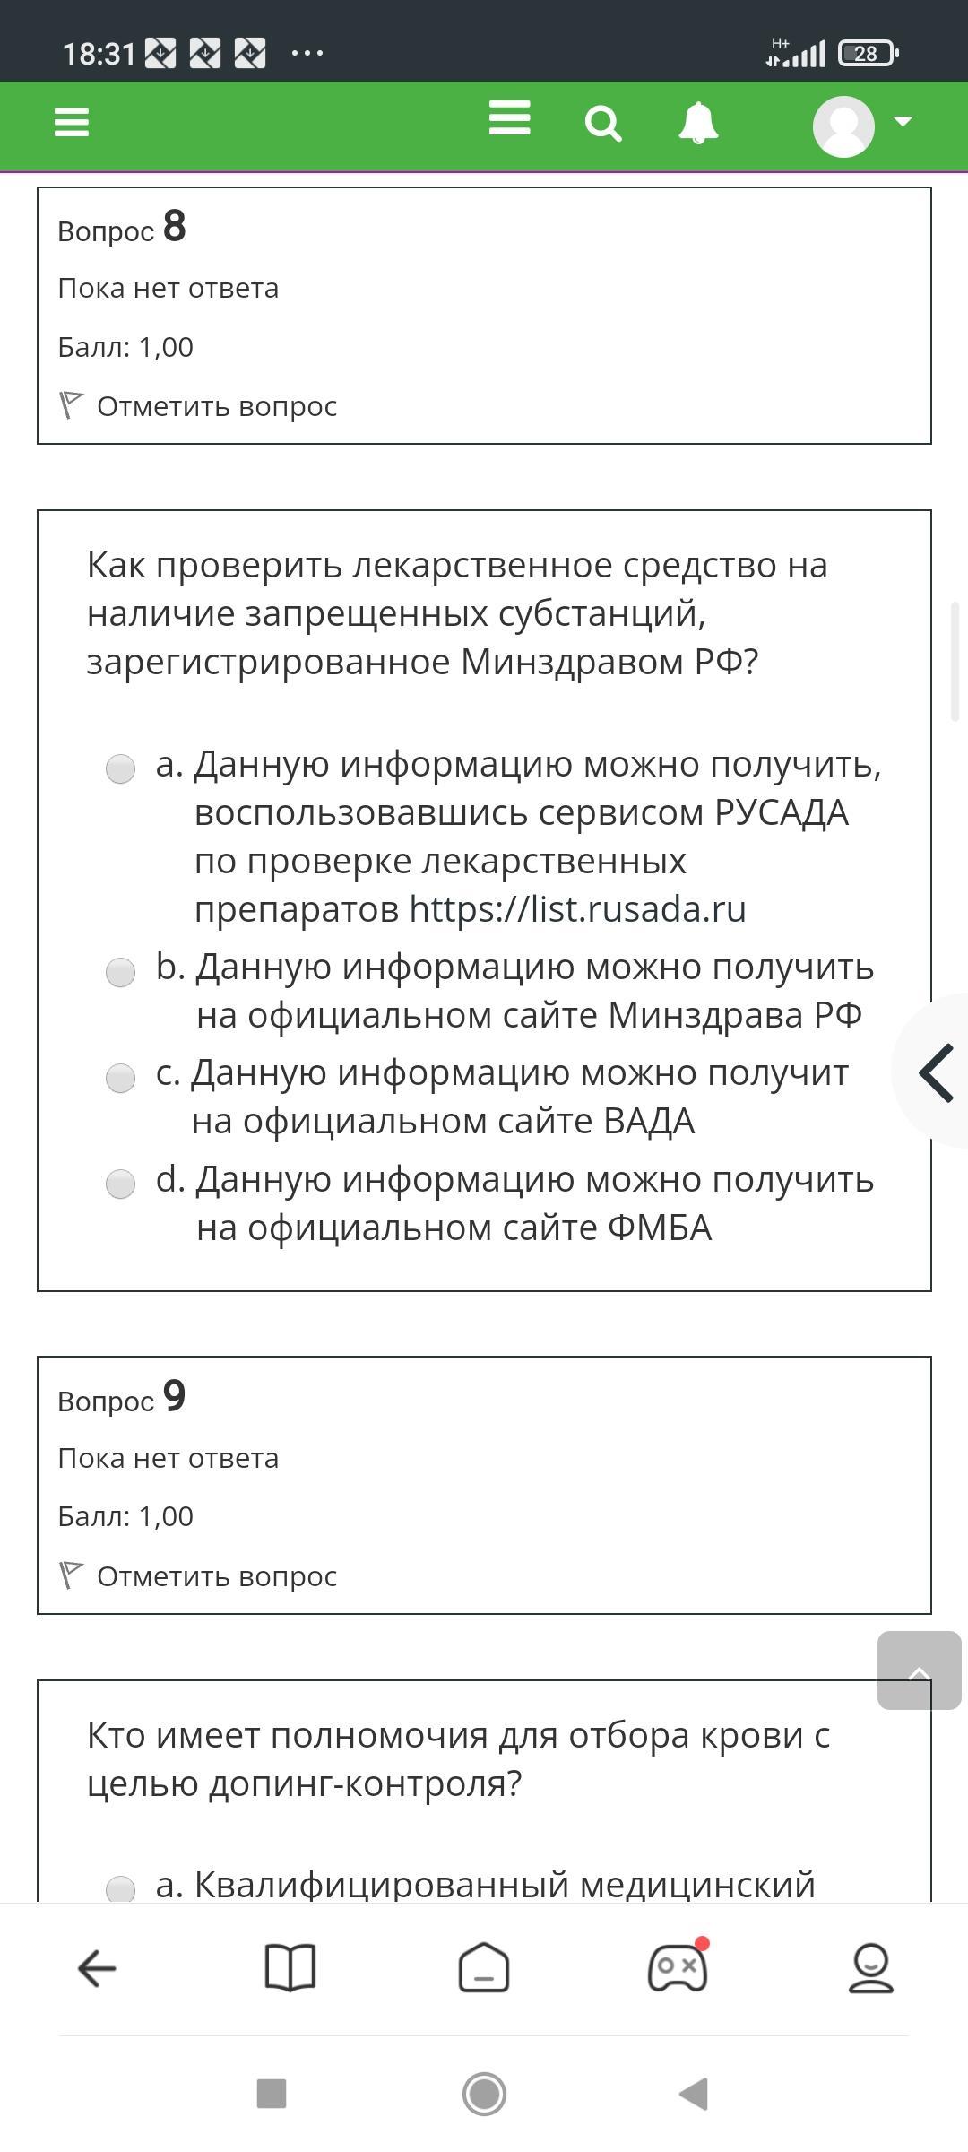The image size is (968, 2152).
Task: Expand the side drawer chevron arrow
Action: pyautogui.click(x=936, y=1072)
